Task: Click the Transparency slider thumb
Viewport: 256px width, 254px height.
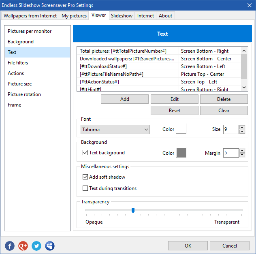Action: 133,210
